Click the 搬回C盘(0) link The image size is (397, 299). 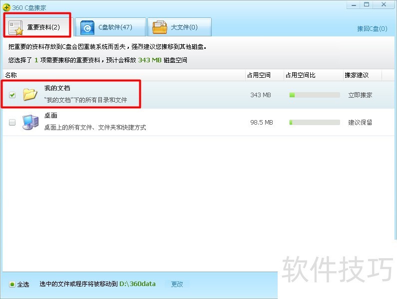372,29
